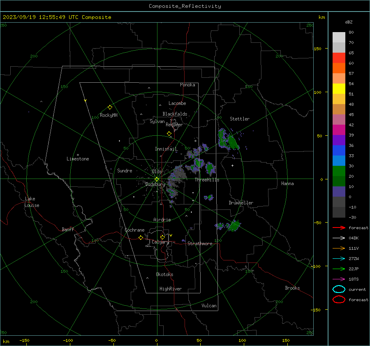Click the light gray 80-70 dBZ swatch
This screenshot has width=370, height=346.
click(x=339, y=37)
